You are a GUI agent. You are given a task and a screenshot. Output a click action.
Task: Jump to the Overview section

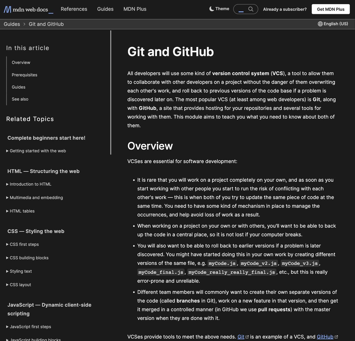(x=21, y=62)
